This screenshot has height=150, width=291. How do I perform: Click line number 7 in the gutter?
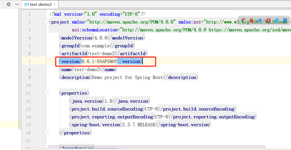point(29,61)
